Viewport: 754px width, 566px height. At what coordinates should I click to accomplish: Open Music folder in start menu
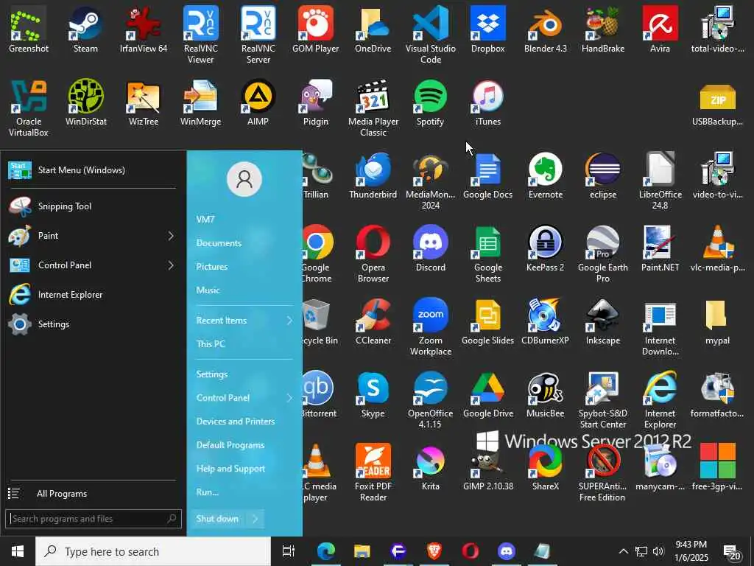(x=208, y=290)
